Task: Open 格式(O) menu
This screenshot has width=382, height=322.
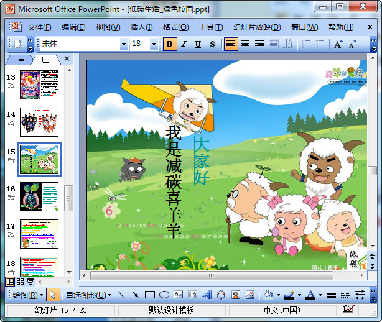Action: point(175,27)
